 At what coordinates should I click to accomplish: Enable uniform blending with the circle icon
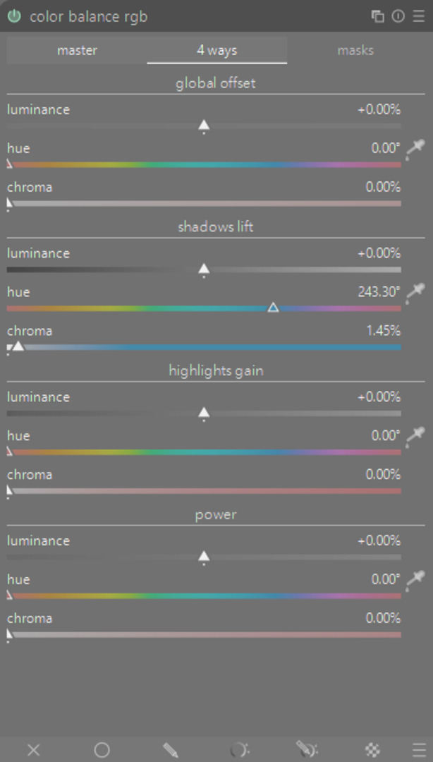(102, 750)
